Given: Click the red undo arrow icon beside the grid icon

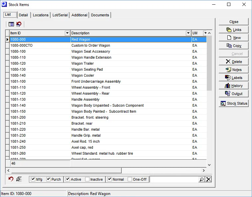Looking at the screenshot, I should tap(19, 24).
